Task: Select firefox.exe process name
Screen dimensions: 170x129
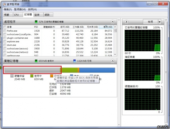Action: point(12,31)
